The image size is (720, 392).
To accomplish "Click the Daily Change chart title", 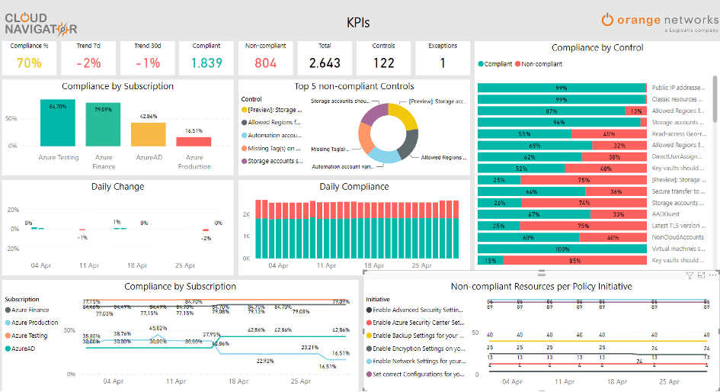I will click(117, 187).
